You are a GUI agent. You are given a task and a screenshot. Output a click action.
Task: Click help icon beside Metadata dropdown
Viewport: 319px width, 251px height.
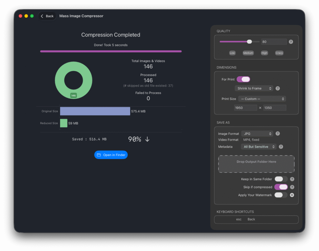[x=281, y=147]
